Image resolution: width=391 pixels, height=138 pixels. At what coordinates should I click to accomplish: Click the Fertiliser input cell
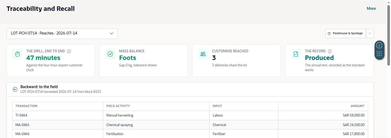tap(244, 134)
